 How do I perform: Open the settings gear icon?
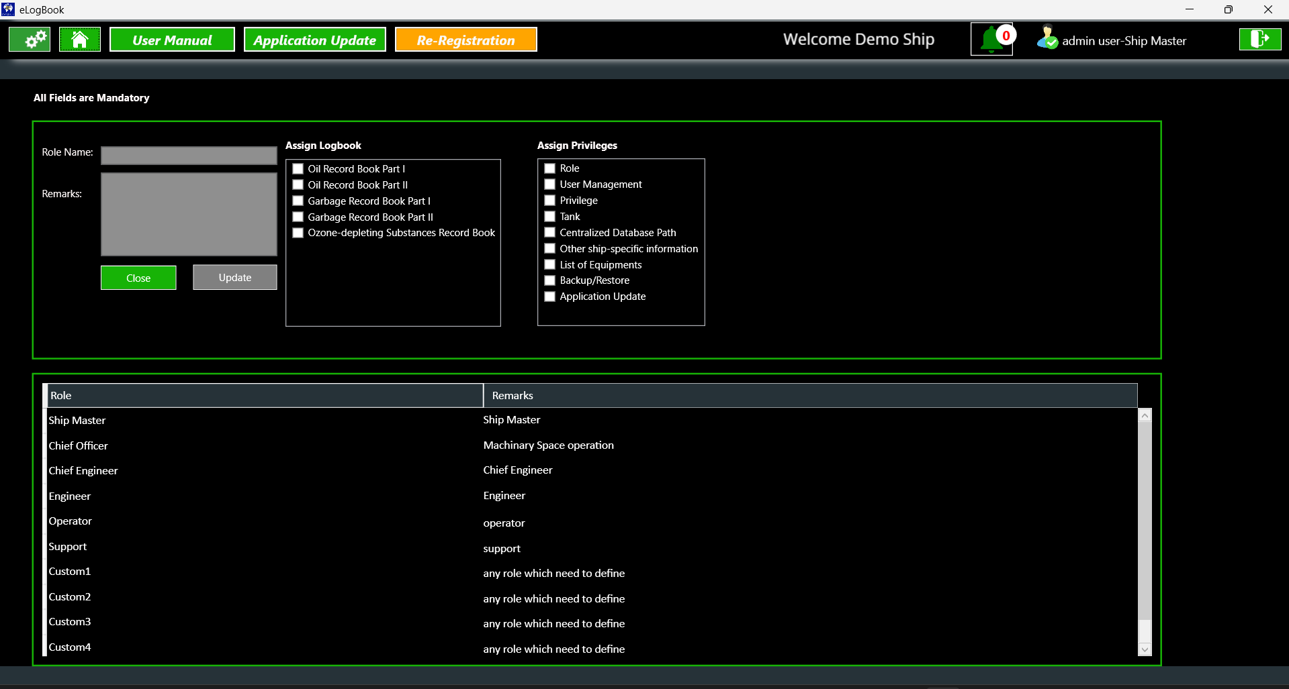coord(29,39)
